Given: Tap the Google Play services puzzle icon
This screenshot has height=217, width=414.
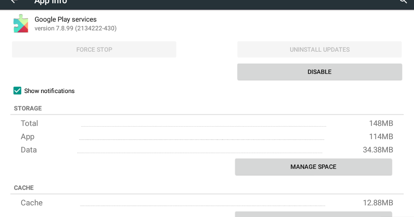Looking at the screenshot, I should [21, 23].
